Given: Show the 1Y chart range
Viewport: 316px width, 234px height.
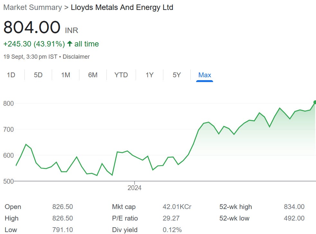Looking at the screenshot, I should 149,75.
